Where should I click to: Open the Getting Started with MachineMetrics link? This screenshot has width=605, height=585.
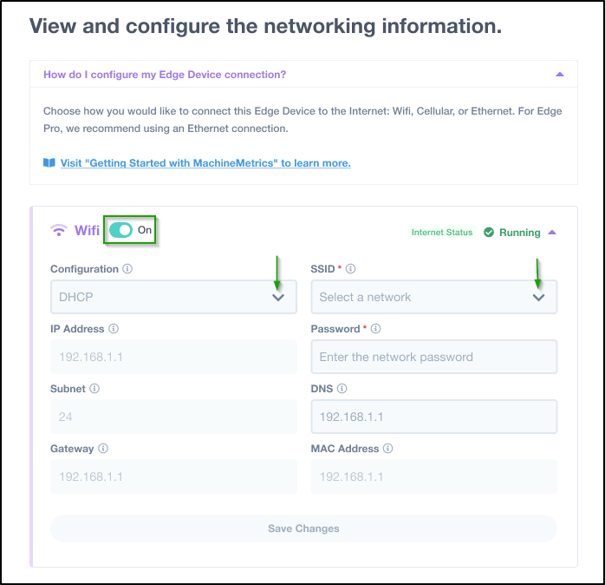point(205,163)
